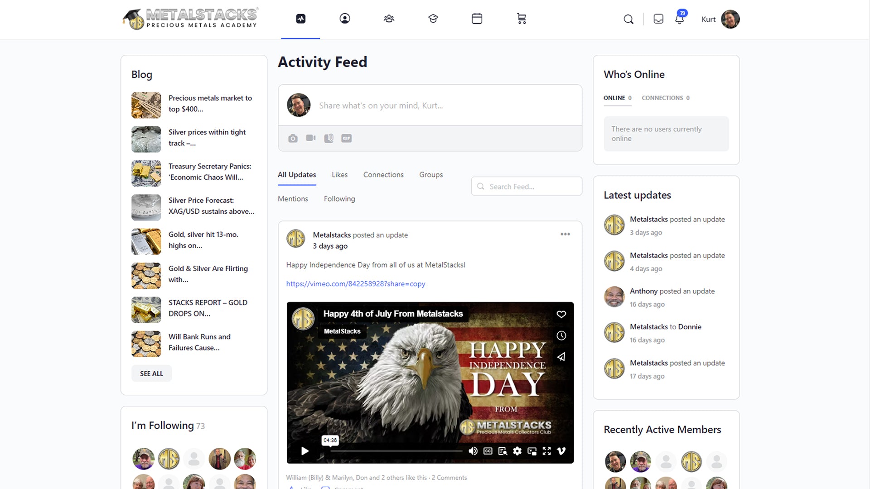Open the Happy 4th of July video title
Viewport: 870px width, 489px height.
[x=393, y=314]
